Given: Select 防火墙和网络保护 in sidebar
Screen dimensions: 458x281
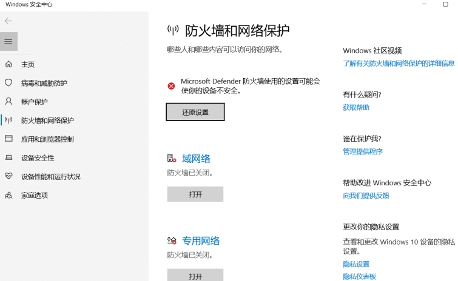Looking at the screenshot, I should [47, 121].
